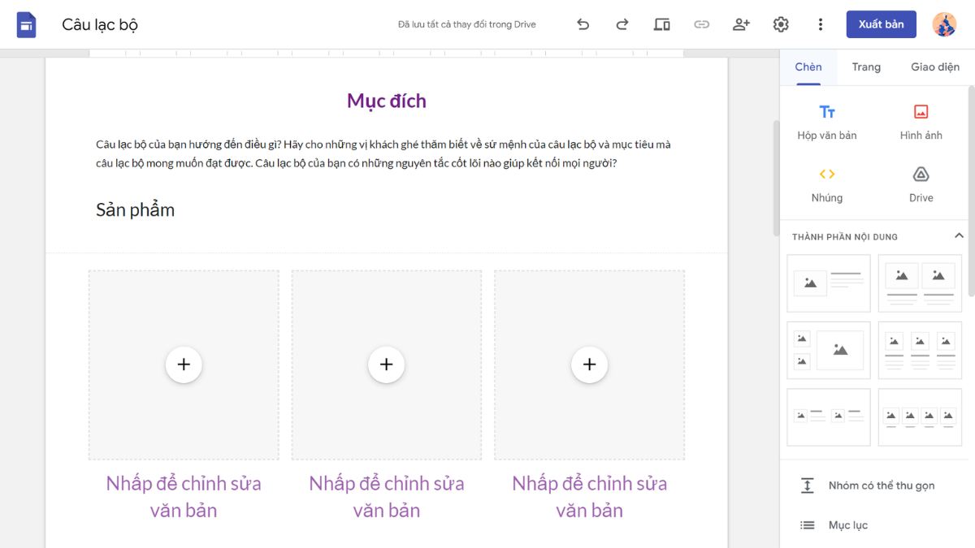Open the device preview icon
The width and height of the screenshot is (975, 548).
pyautogui.click(x=662, y=24)
